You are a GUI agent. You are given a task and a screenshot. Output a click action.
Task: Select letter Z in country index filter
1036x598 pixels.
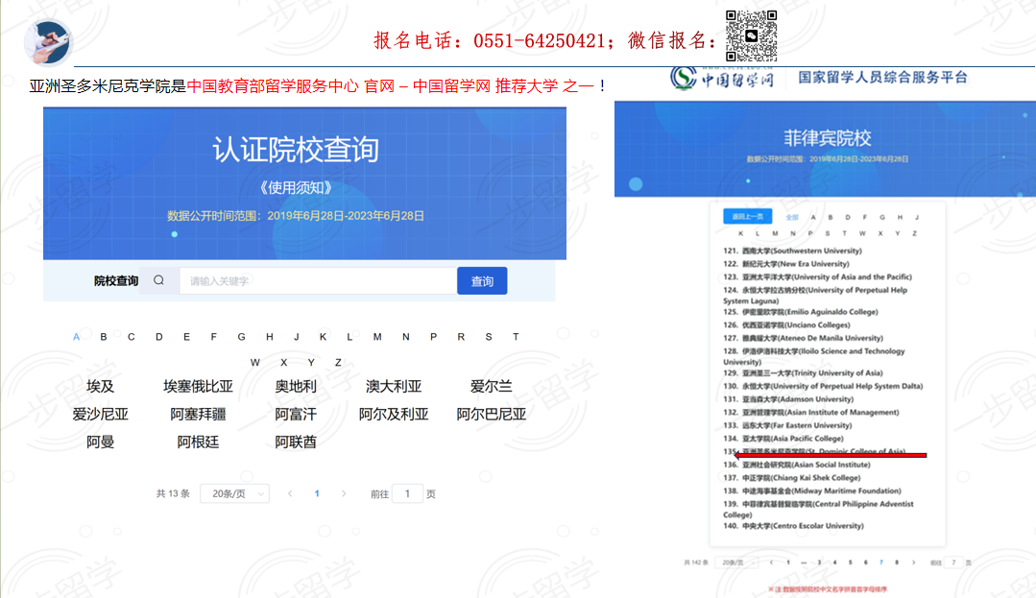coord(338,362)
